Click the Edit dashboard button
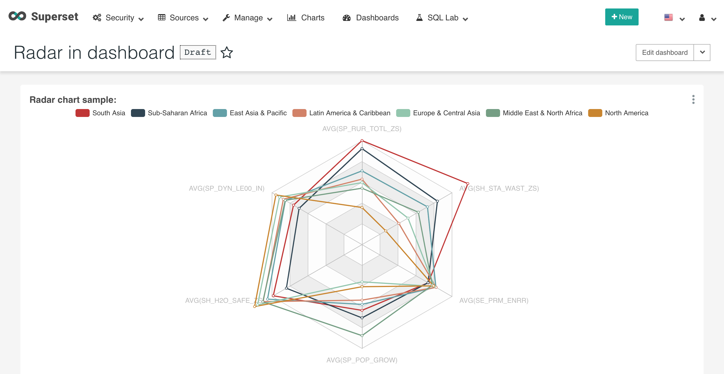724x374 pixels. 664,53
